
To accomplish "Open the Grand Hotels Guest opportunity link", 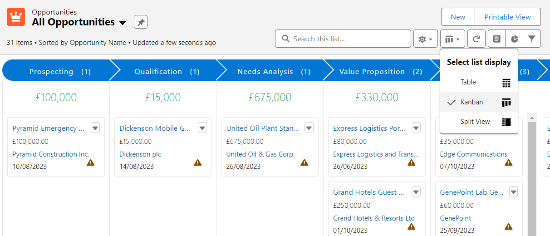I will (368, 192).
